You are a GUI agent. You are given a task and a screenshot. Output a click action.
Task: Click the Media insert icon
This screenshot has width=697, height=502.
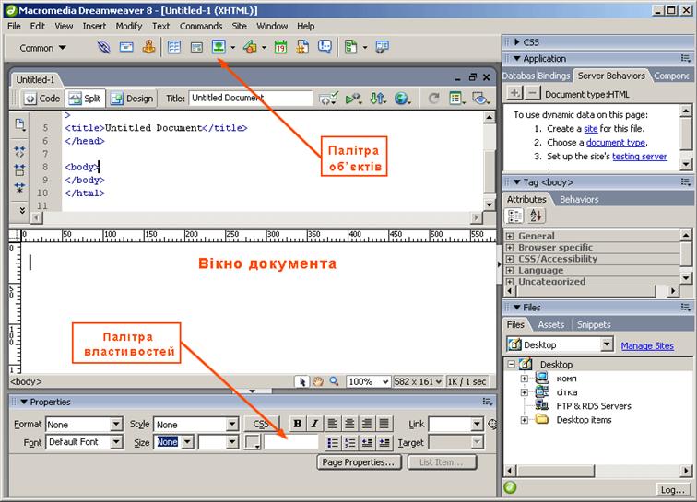[x=250, y=47]
